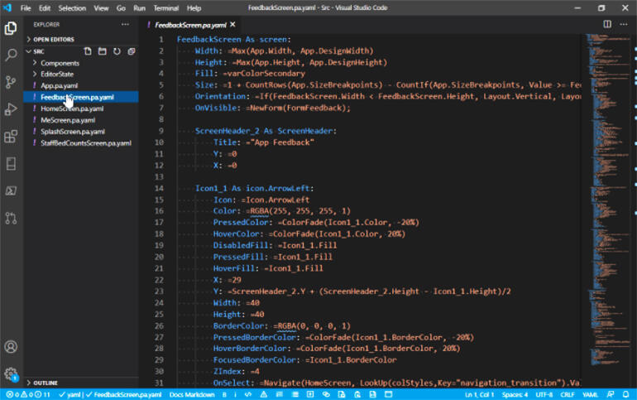The width and height of the screenshot is (637, 400).
Task: Expand the Outline section
Action: click(45, 383)
